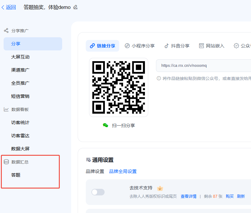This screenshot has width=251, height=213.
Task: Open 答题 under 数据汇总
Action: pos(16,175)
